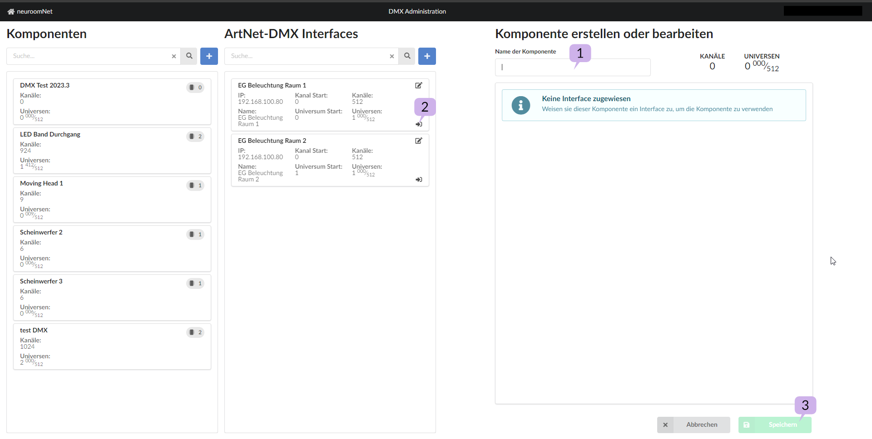Add a new ArtNet-DMX interface via plus button
Screen dimensions: 872x439
point(427,56)
